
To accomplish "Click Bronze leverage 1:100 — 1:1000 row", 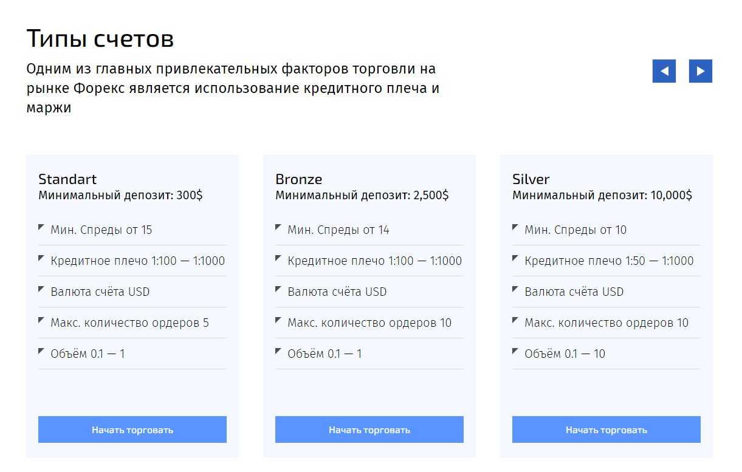I will (374, 261).
